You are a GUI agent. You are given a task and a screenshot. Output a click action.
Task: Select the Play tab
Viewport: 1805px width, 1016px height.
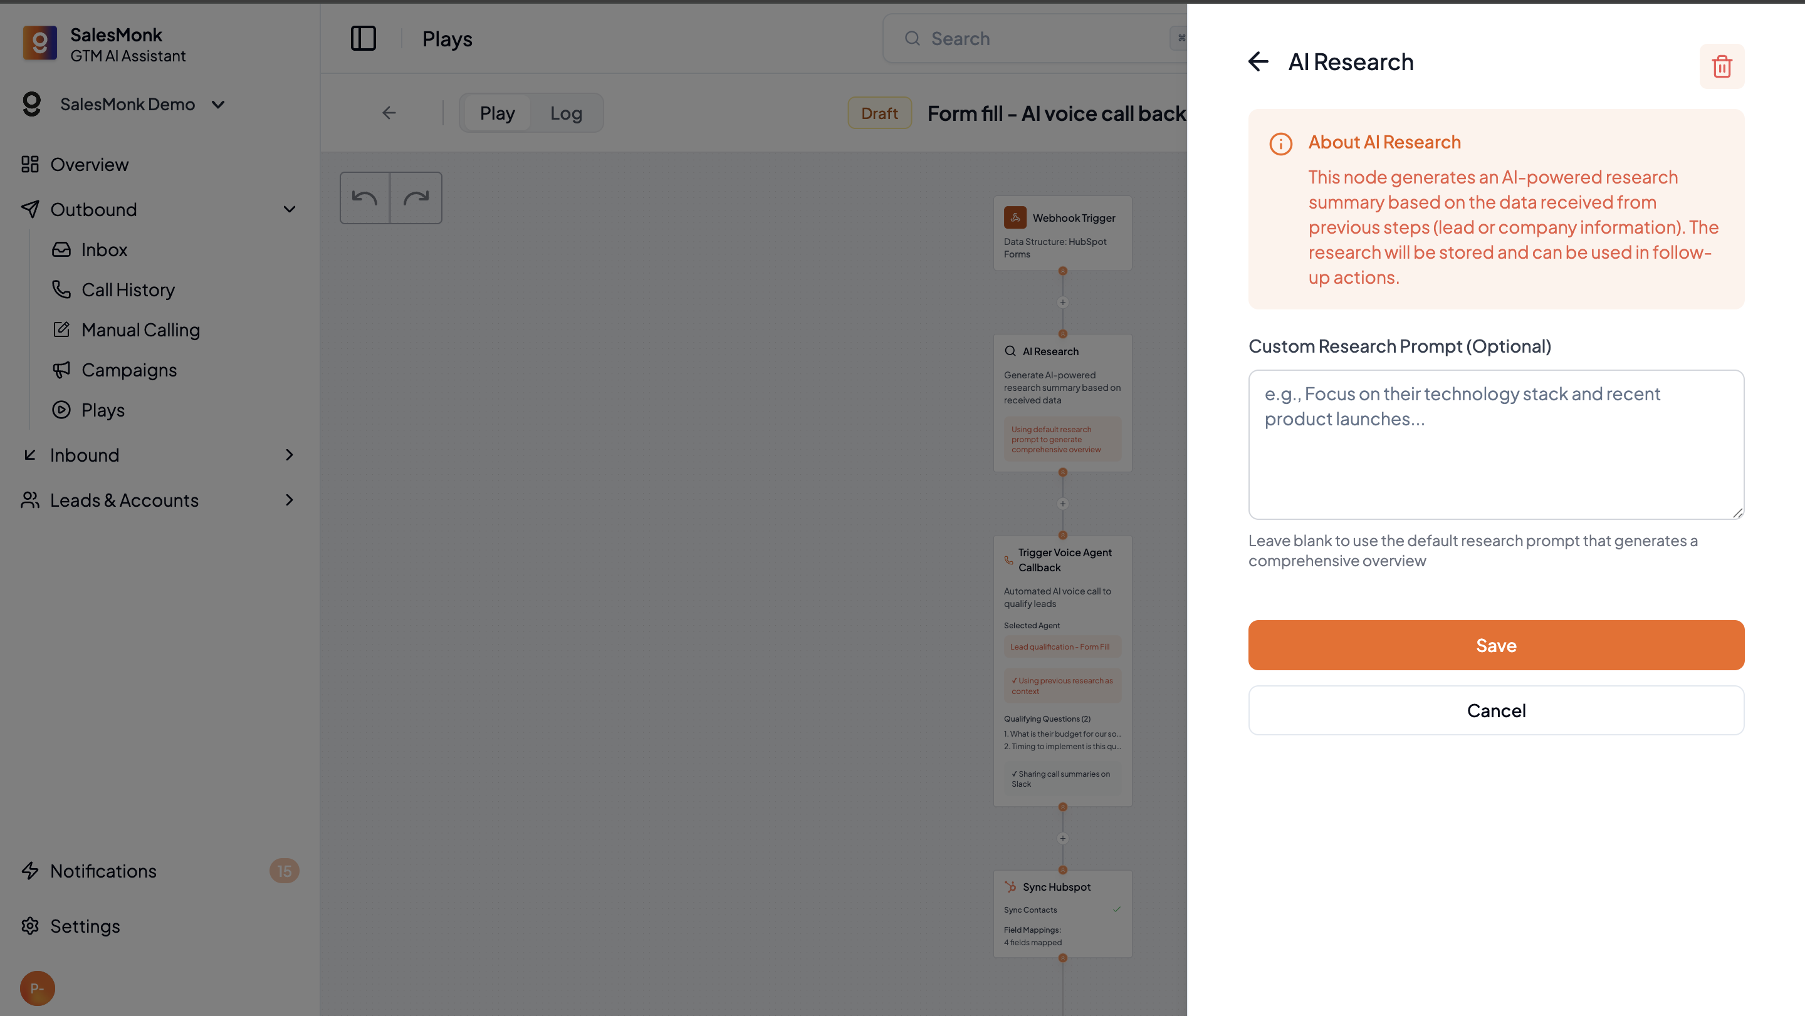(497, 113)
